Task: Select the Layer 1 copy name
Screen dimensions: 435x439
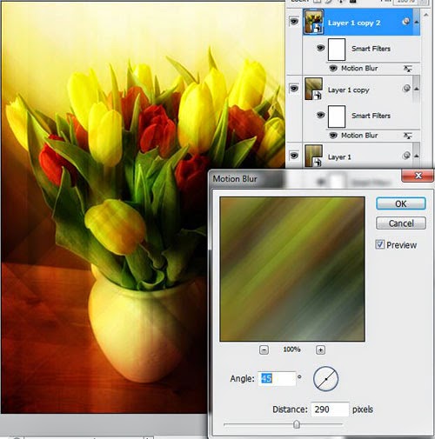Action: point(348,90)
